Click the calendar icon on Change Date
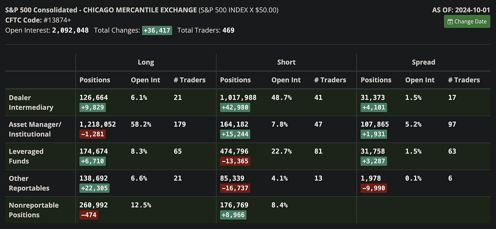 [x=450, y=22]
